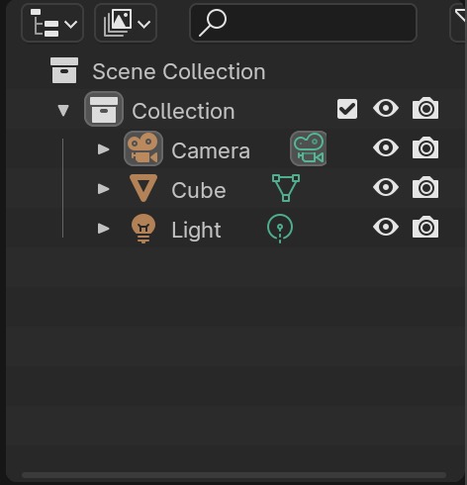Open the editor type dropdown
467x485 pixels.
(x=52, y=23)
